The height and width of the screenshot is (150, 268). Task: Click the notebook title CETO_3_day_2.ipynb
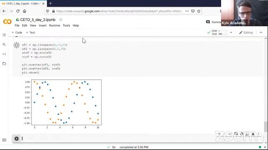(x=38, y=20)
